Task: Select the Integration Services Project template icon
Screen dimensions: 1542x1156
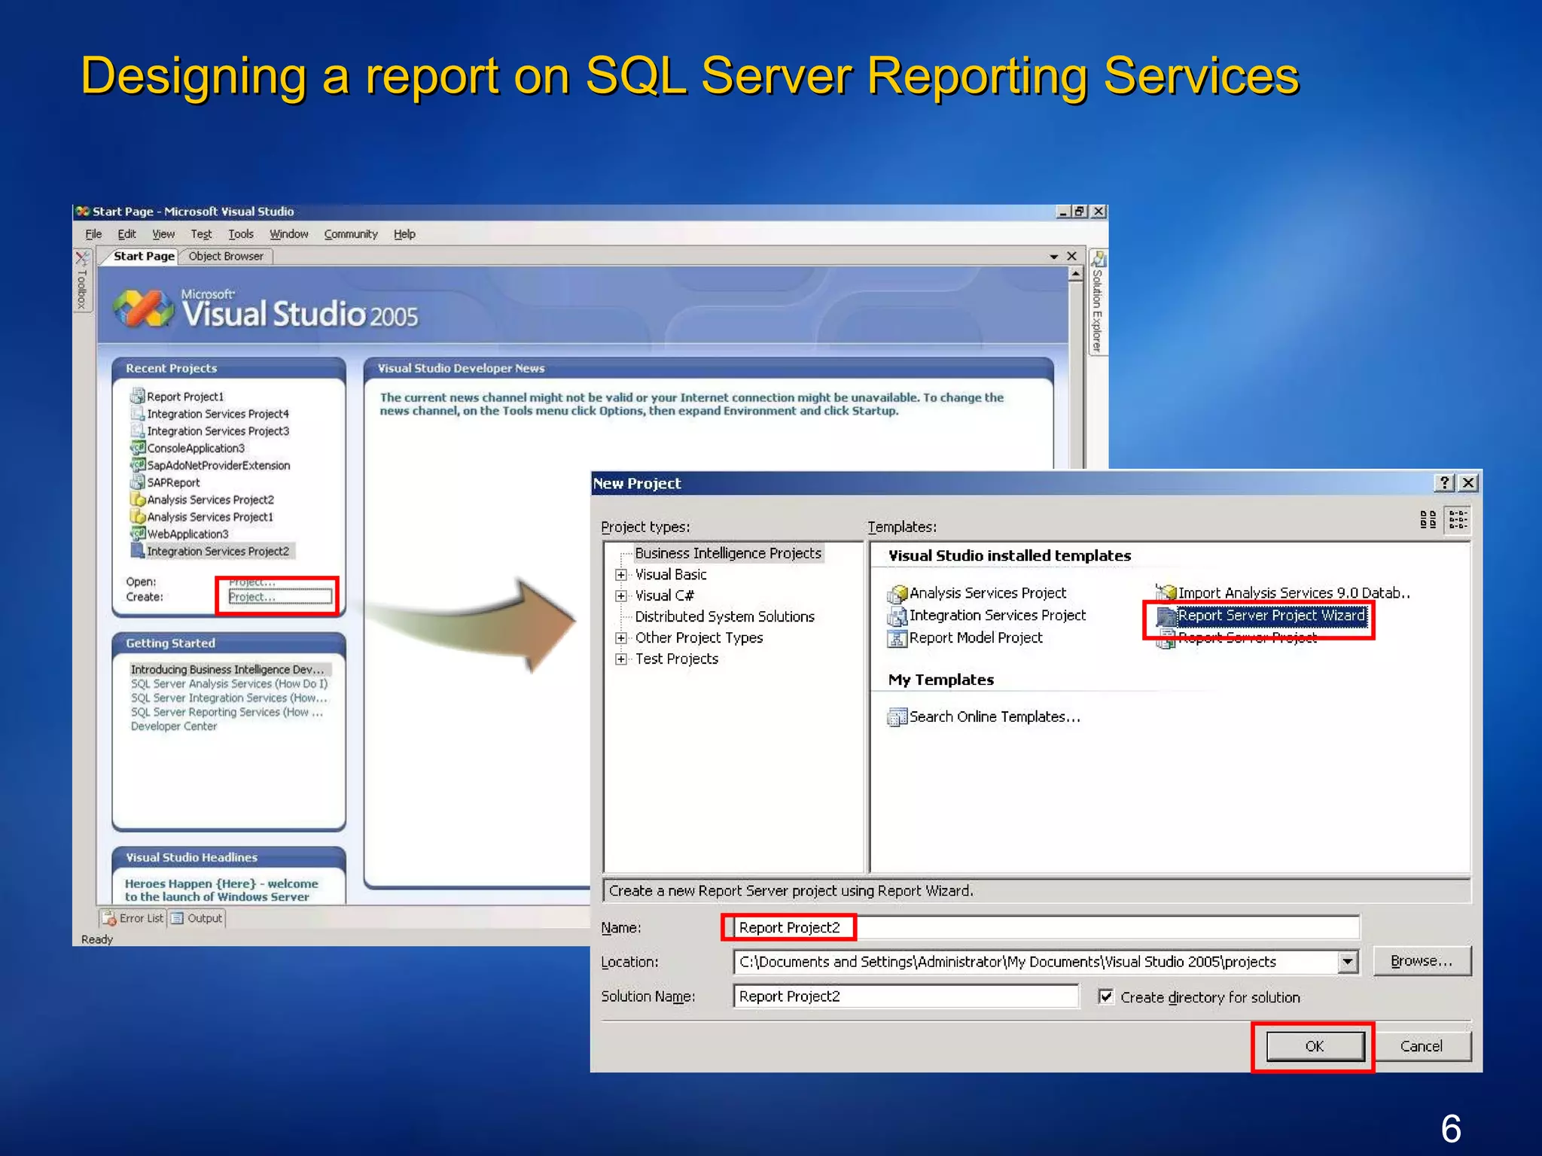Action: pyautogui.click(x=897, y=616)
